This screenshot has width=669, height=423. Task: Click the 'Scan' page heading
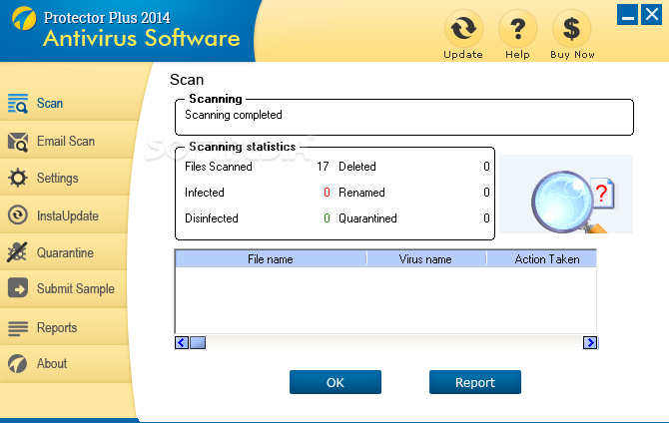click(x=187, y=80)
